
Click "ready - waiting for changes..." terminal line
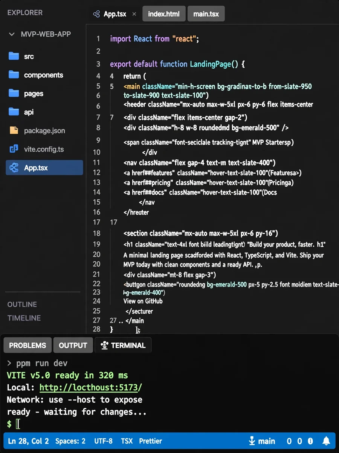point(76,411)
